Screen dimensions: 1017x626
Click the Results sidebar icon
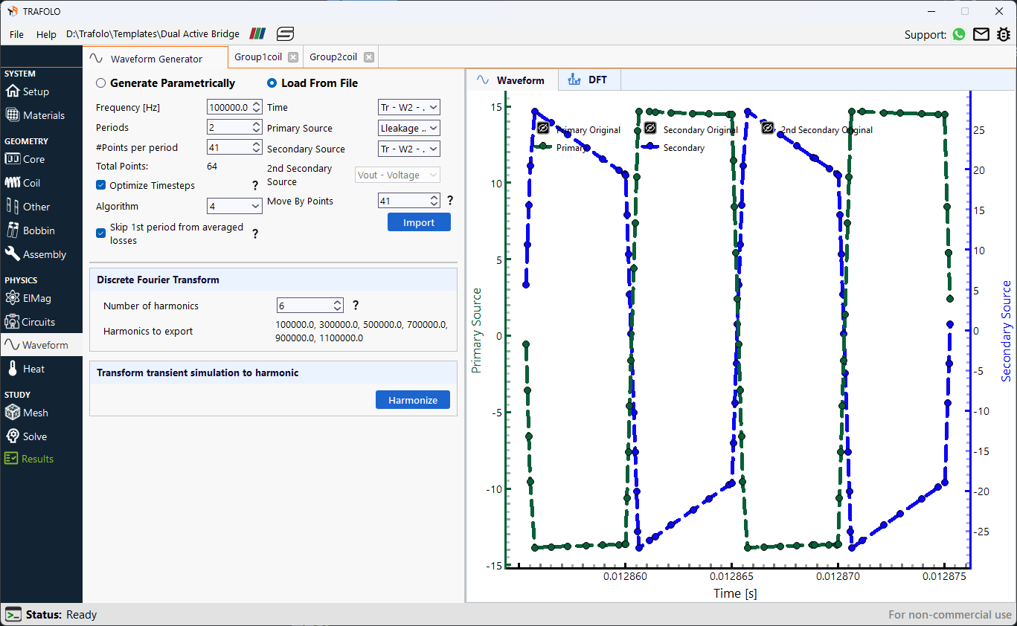[35, 459]
